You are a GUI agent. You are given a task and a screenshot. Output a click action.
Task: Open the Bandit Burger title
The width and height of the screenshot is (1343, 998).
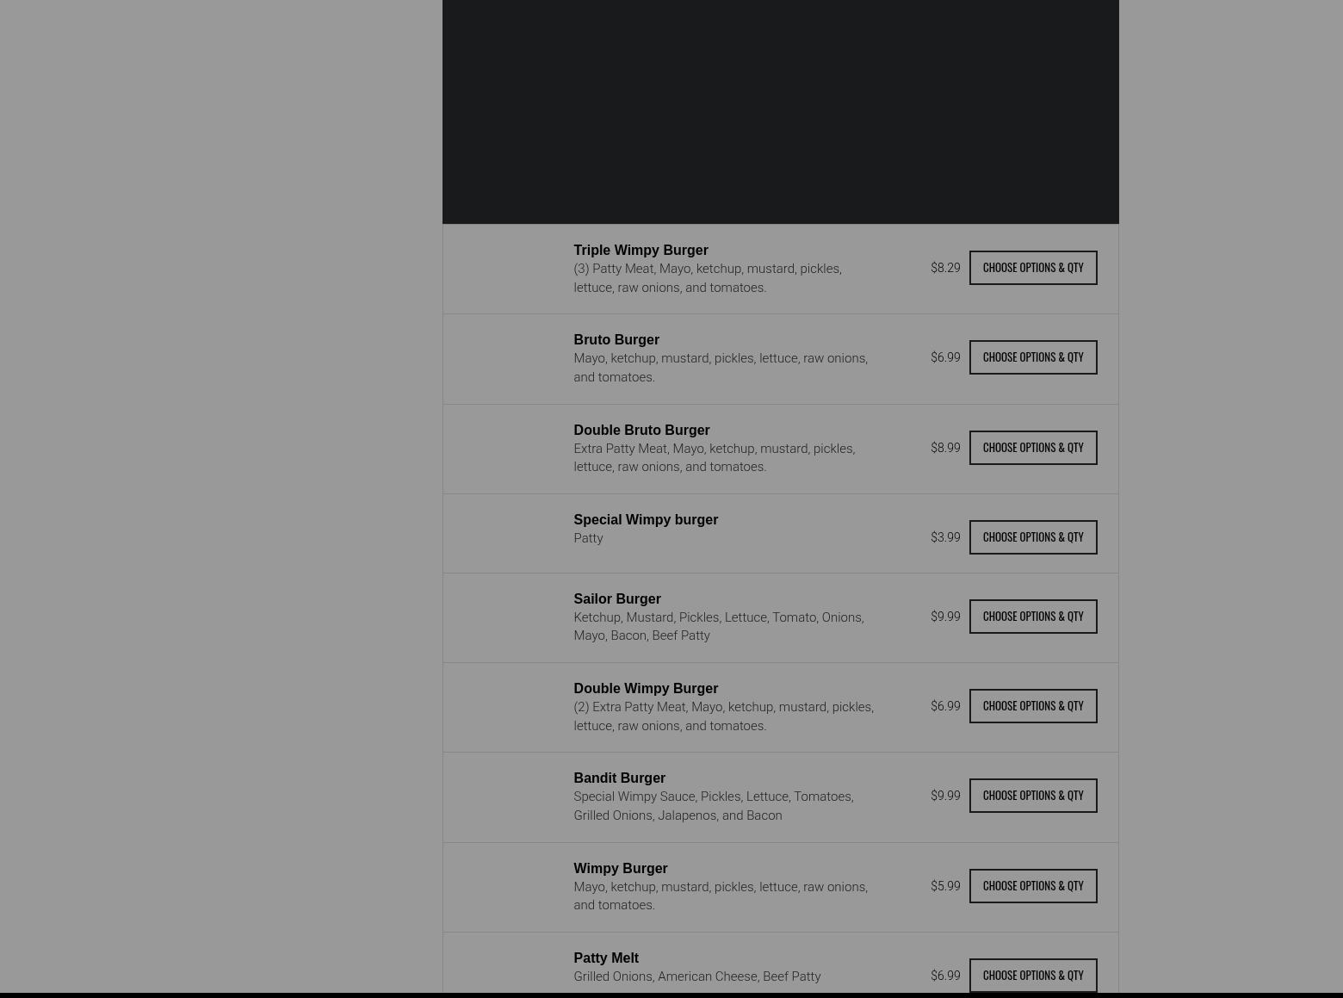tap(619, 778)
